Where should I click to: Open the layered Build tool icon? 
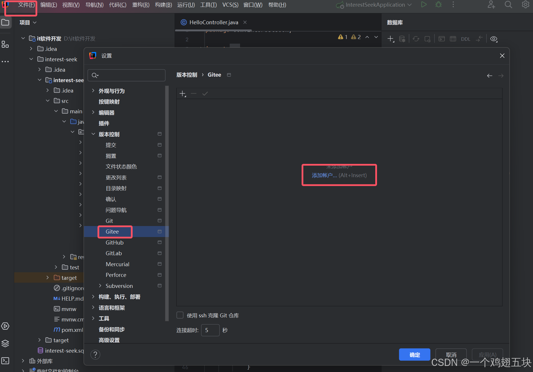point(5,343)
